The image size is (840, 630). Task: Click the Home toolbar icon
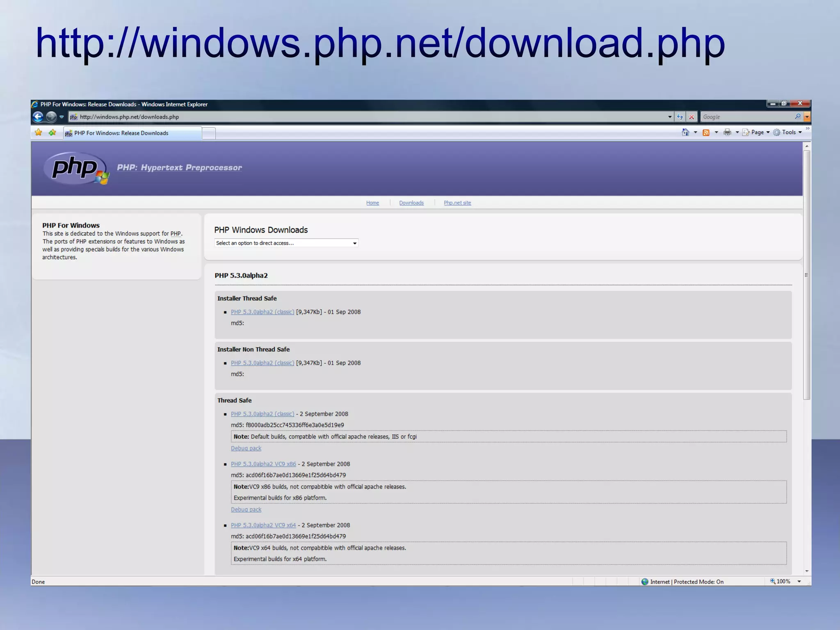click(685, 132)
